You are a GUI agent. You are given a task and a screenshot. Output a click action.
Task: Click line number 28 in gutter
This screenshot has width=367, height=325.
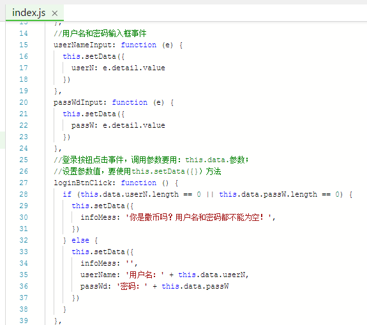pos(24,194)
